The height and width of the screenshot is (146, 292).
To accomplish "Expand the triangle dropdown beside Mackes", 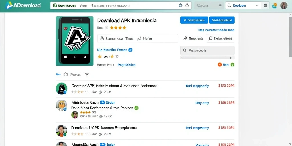I will coord(87,74).
